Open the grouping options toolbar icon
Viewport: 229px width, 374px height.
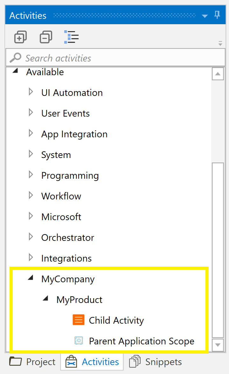point(71,37)
